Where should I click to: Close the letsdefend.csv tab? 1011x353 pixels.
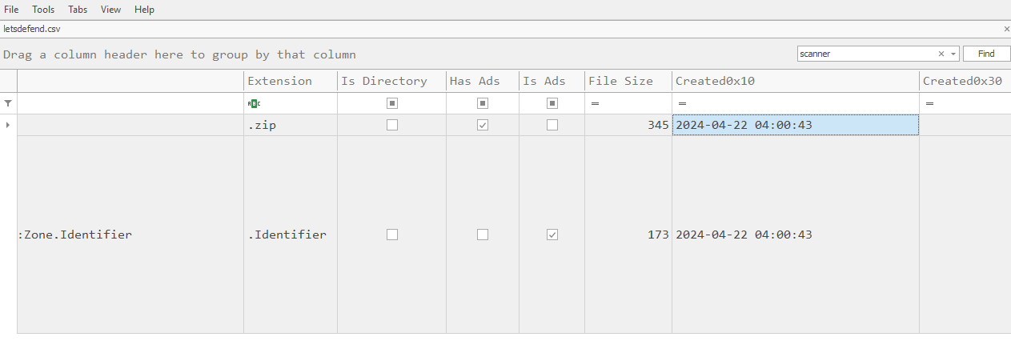[1006, 29]
